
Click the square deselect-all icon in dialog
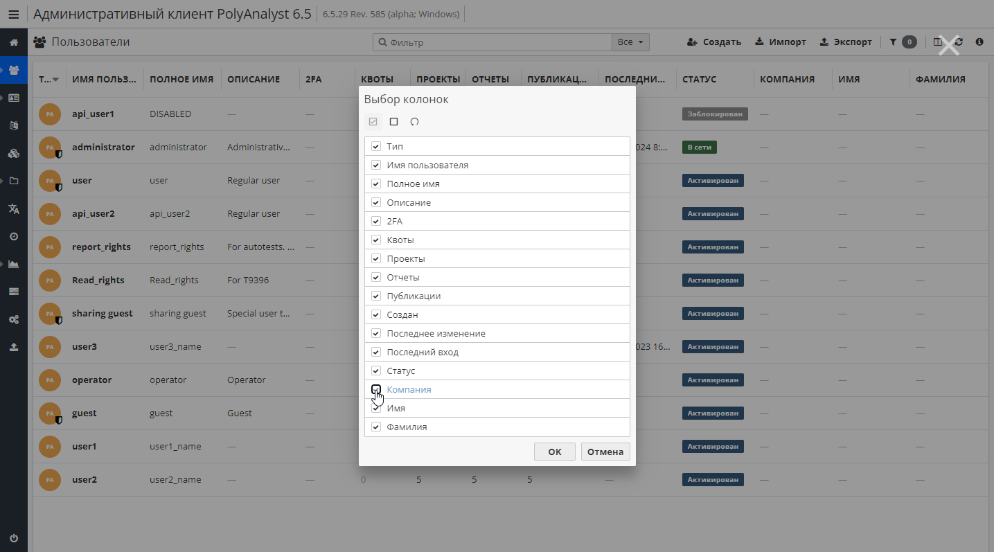click(x=394, y=122)
